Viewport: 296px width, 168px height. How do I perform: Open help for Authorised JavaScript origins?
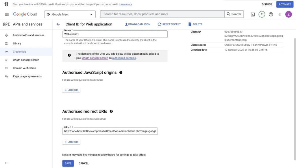(x=121, y=72)
